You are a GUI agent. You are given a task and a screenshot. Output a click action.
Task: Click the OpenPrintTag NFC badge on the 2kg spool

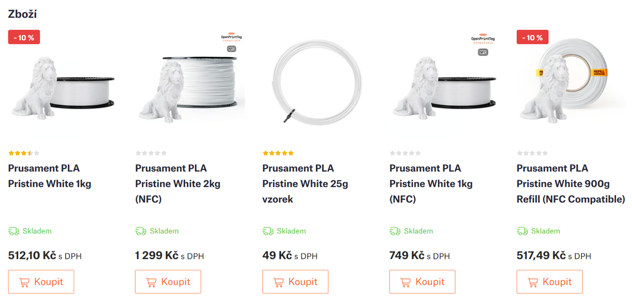click(231, 43)
